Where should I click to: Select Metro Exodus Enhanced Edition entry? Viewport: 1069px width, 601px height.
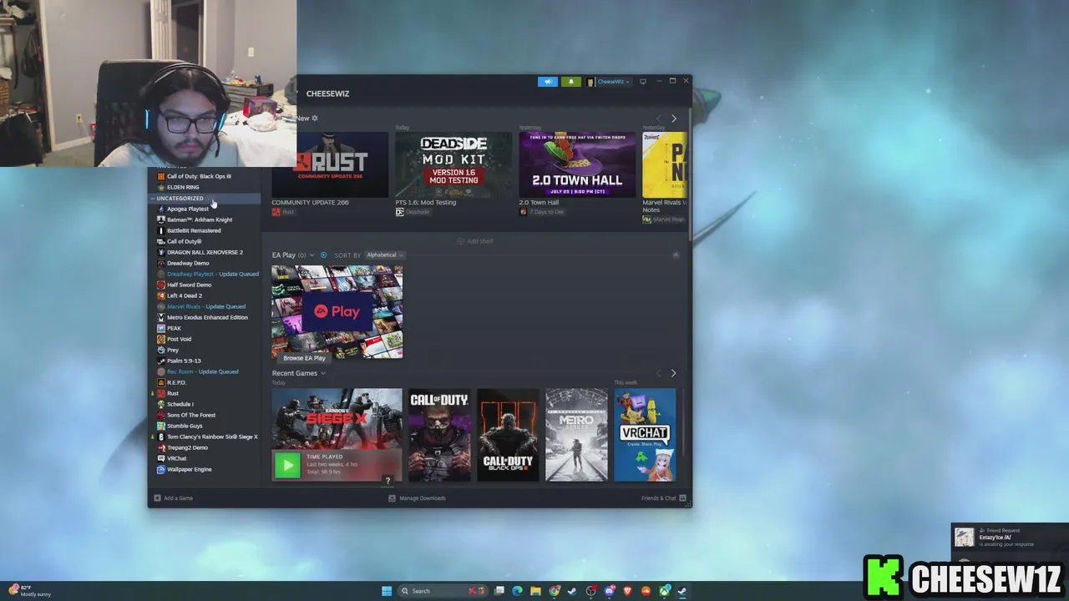(207, 317)
